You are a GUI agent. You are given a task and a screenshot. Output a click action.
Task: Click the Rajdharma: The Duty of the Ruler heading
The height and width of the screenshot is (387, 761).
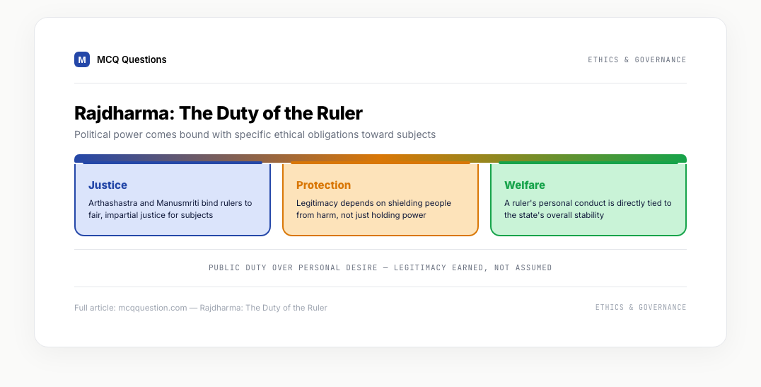[219, 113]
